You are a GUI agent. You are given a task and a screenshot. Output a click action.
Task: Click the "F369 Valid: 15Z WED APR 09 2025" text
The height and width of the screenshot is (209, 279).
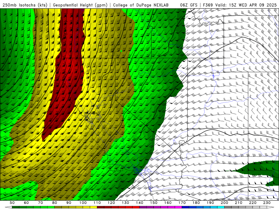point(240,5)
